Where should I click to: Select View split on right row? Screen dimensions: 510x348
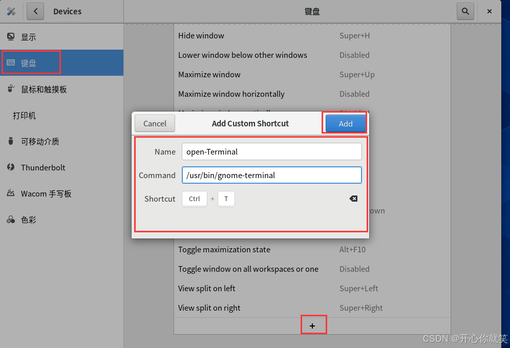coord(312,308)
